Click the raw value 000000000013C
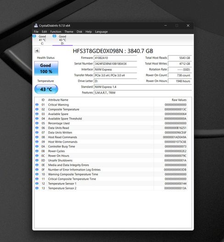Screen dimensions: 224x242 pyautogui.click(x=175, y=109)
